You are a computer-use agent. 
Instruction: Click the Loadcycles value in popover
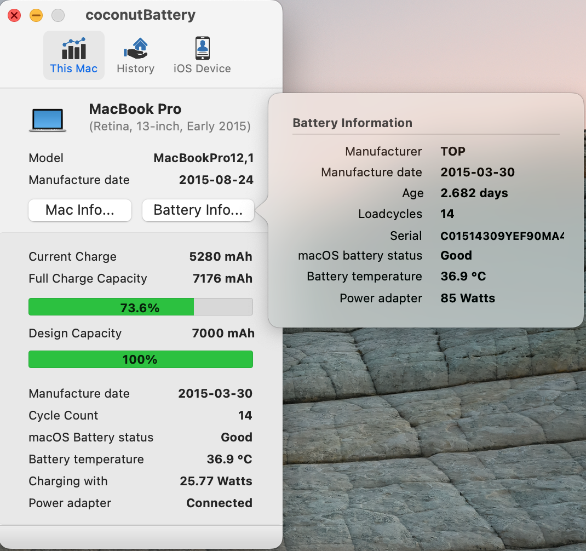pos(447,214)
